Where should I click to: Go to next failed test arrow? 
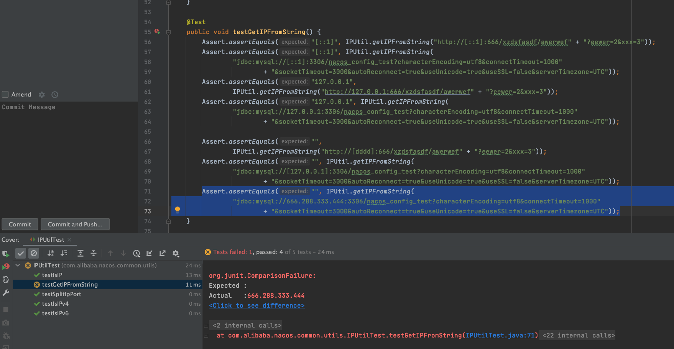click(x=123, y=253)
